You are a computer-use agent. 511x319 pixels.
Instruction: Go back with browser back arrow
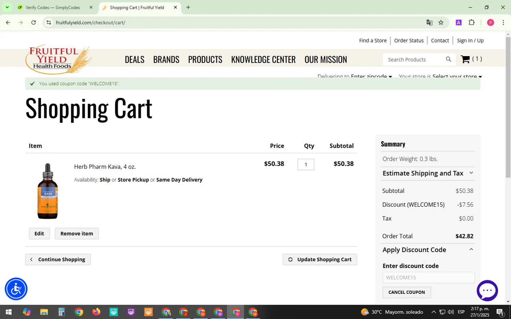point(8,22)
